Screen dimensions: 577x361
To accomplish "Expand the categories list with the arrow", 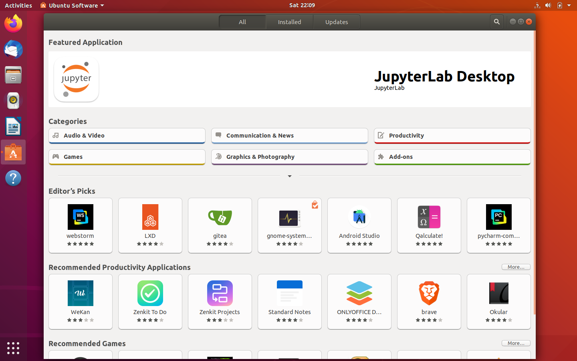I will point(290,176).
